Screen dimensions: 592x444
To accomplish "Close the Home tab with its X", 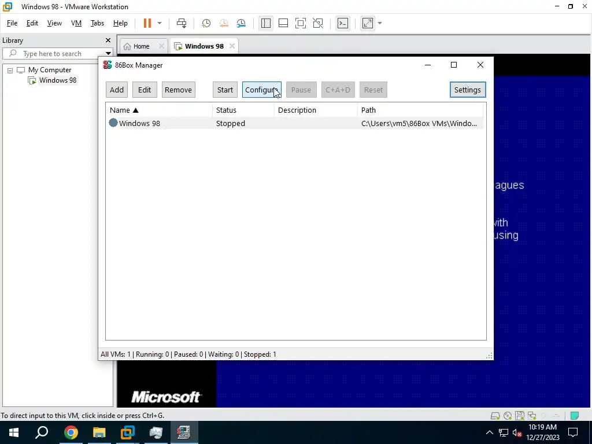I will [161, 46].
